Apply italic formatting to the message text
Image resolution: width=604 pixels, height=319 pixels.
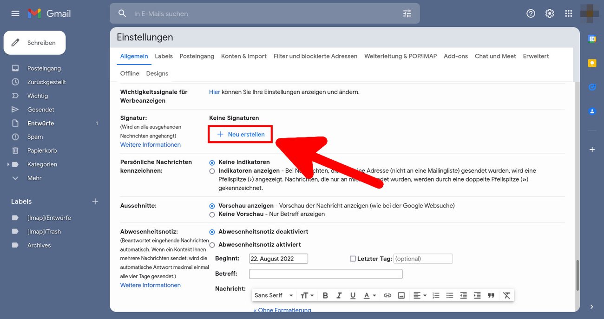339,295
